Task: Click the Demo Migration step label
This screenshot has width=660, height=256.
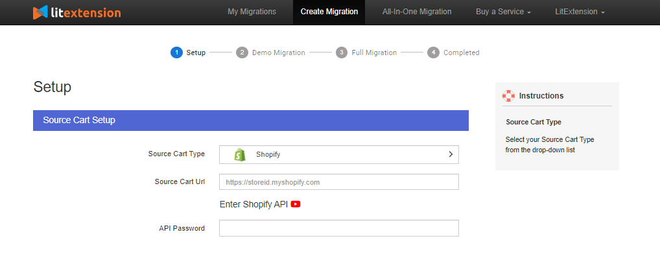Action: pos(279,52)
